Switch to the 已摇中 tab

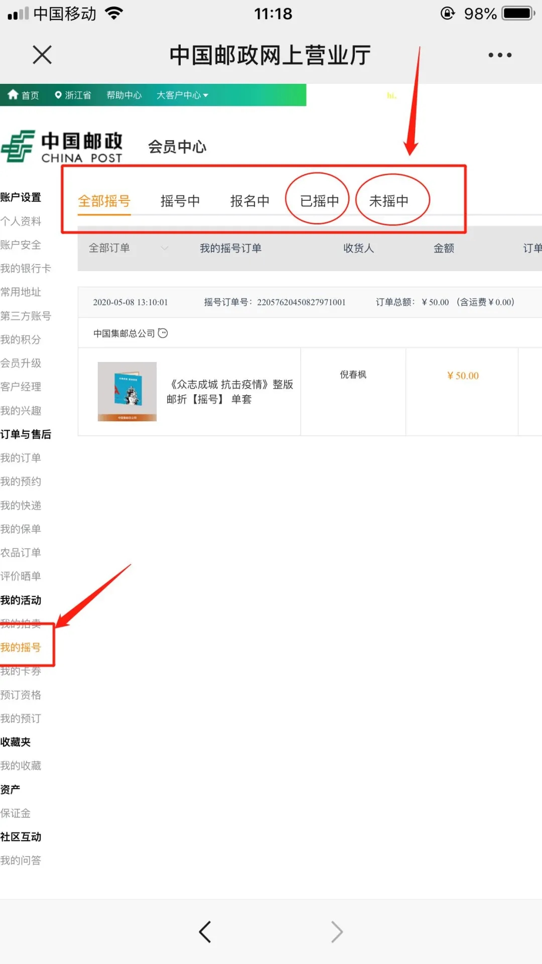coord(319,201)
